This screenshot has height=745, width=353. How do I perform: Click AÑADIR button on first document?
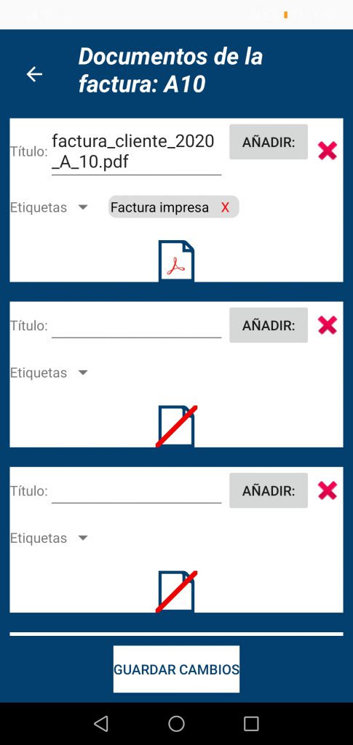coord(269,142)
